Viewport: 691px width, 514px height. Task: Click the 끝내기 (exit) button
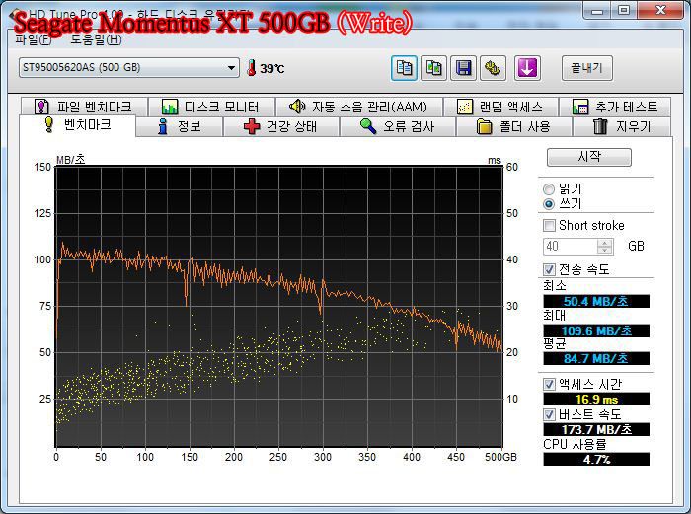tap(587, 68)
